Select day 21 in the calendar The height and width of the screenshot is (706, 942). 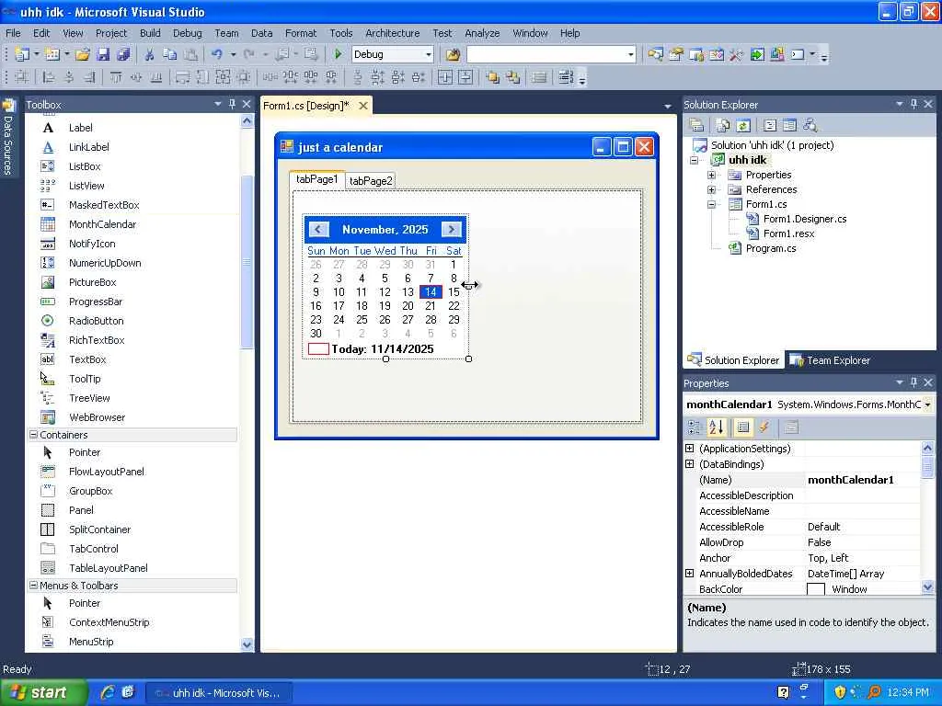pos(431,306)
